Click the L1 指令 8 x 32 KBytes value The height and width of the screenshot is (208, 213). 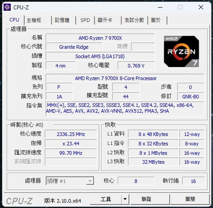(153, 144)
